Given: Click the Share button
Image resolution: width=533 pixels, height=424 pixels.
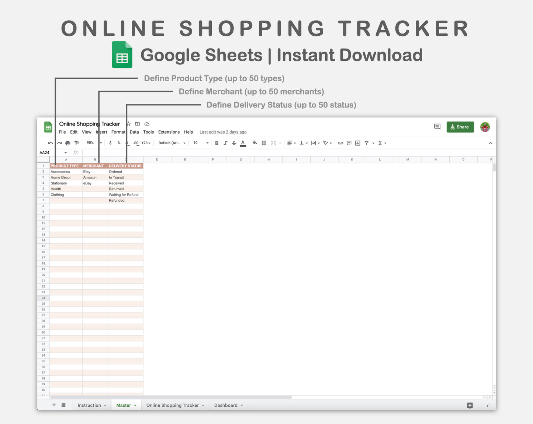Looking at the screenshot, I should coord(460,127).
